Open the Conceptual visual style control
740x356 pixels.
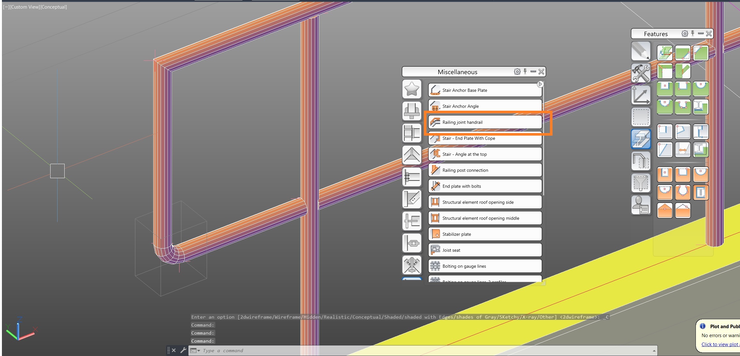coord(53,7)
